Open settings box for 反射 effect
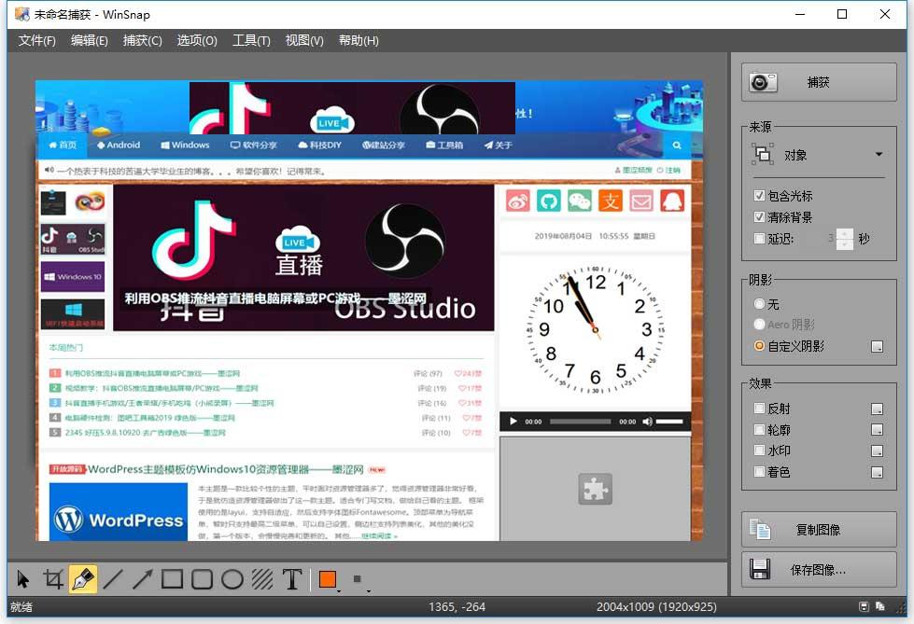The width and height of the screenshot is (914, 624). 877,409
